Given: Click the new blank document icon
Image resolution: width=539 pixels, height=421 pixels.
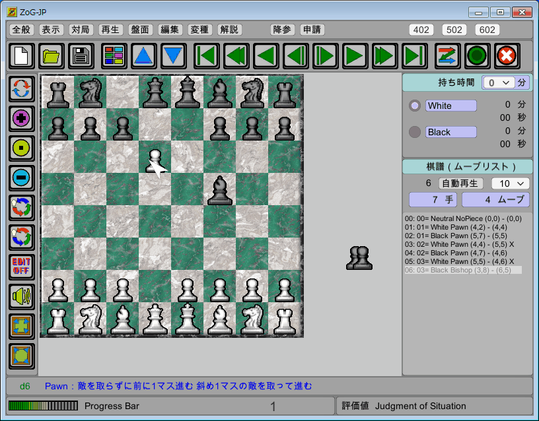Looking at the screenshot, I should [x=21, y=55].
